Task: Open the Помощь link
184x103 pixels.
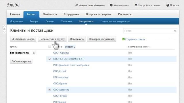Action: [175, 5]
